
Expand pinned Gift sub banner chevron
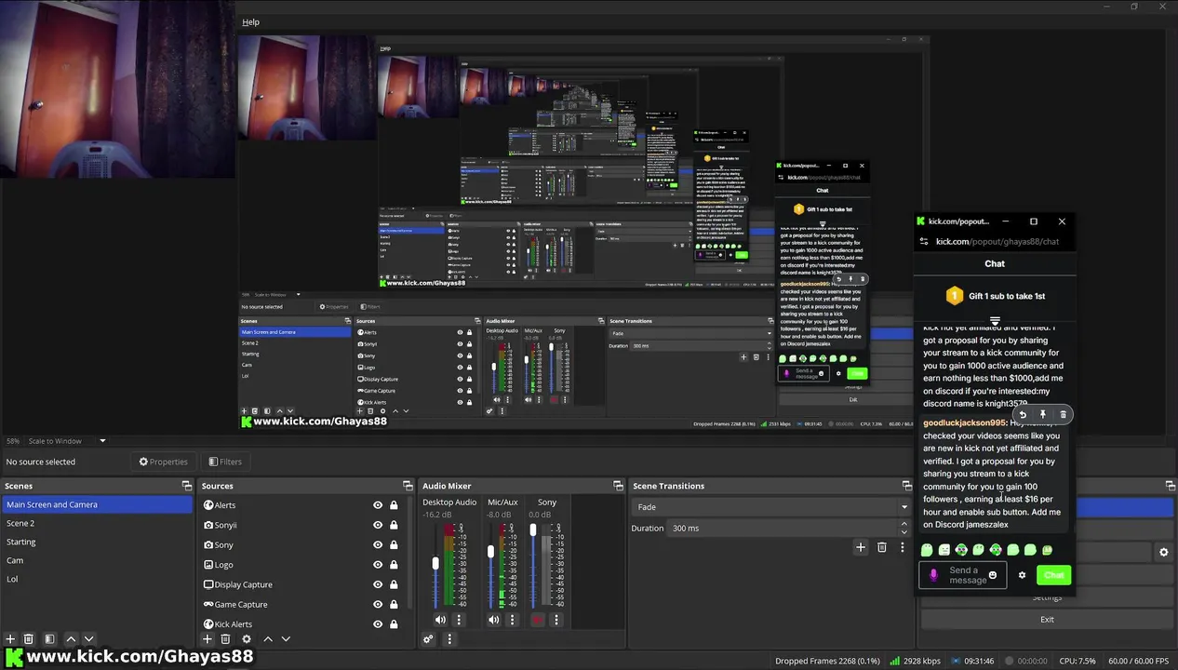[995, 321]
